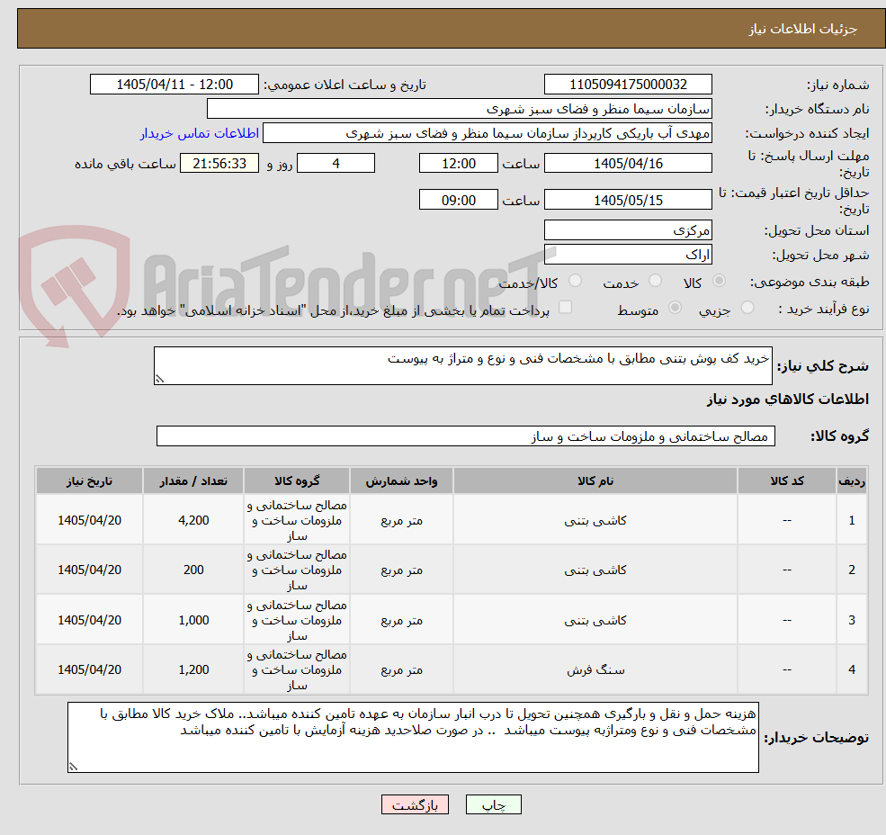
Task: Click the ساعت باقی مانده label
Action: [x=125, y=164]
